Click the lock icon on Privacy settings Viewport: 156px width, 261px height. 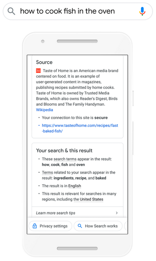pos(35,226)
